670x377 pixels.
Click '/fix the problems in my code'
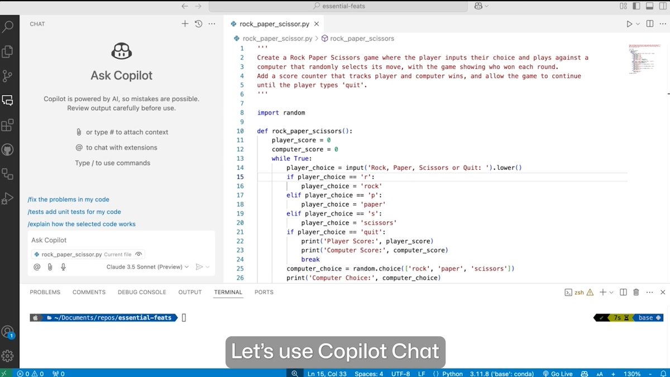click(68, 199)
